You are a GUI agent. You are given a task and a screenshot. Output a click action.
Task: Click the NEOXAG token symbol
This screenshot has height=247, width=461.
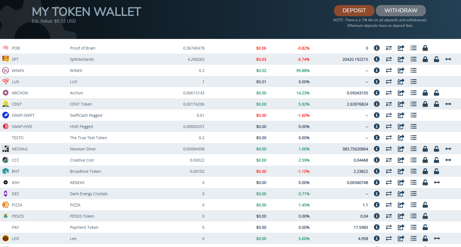pyautogui.click(x=20, y=149)
